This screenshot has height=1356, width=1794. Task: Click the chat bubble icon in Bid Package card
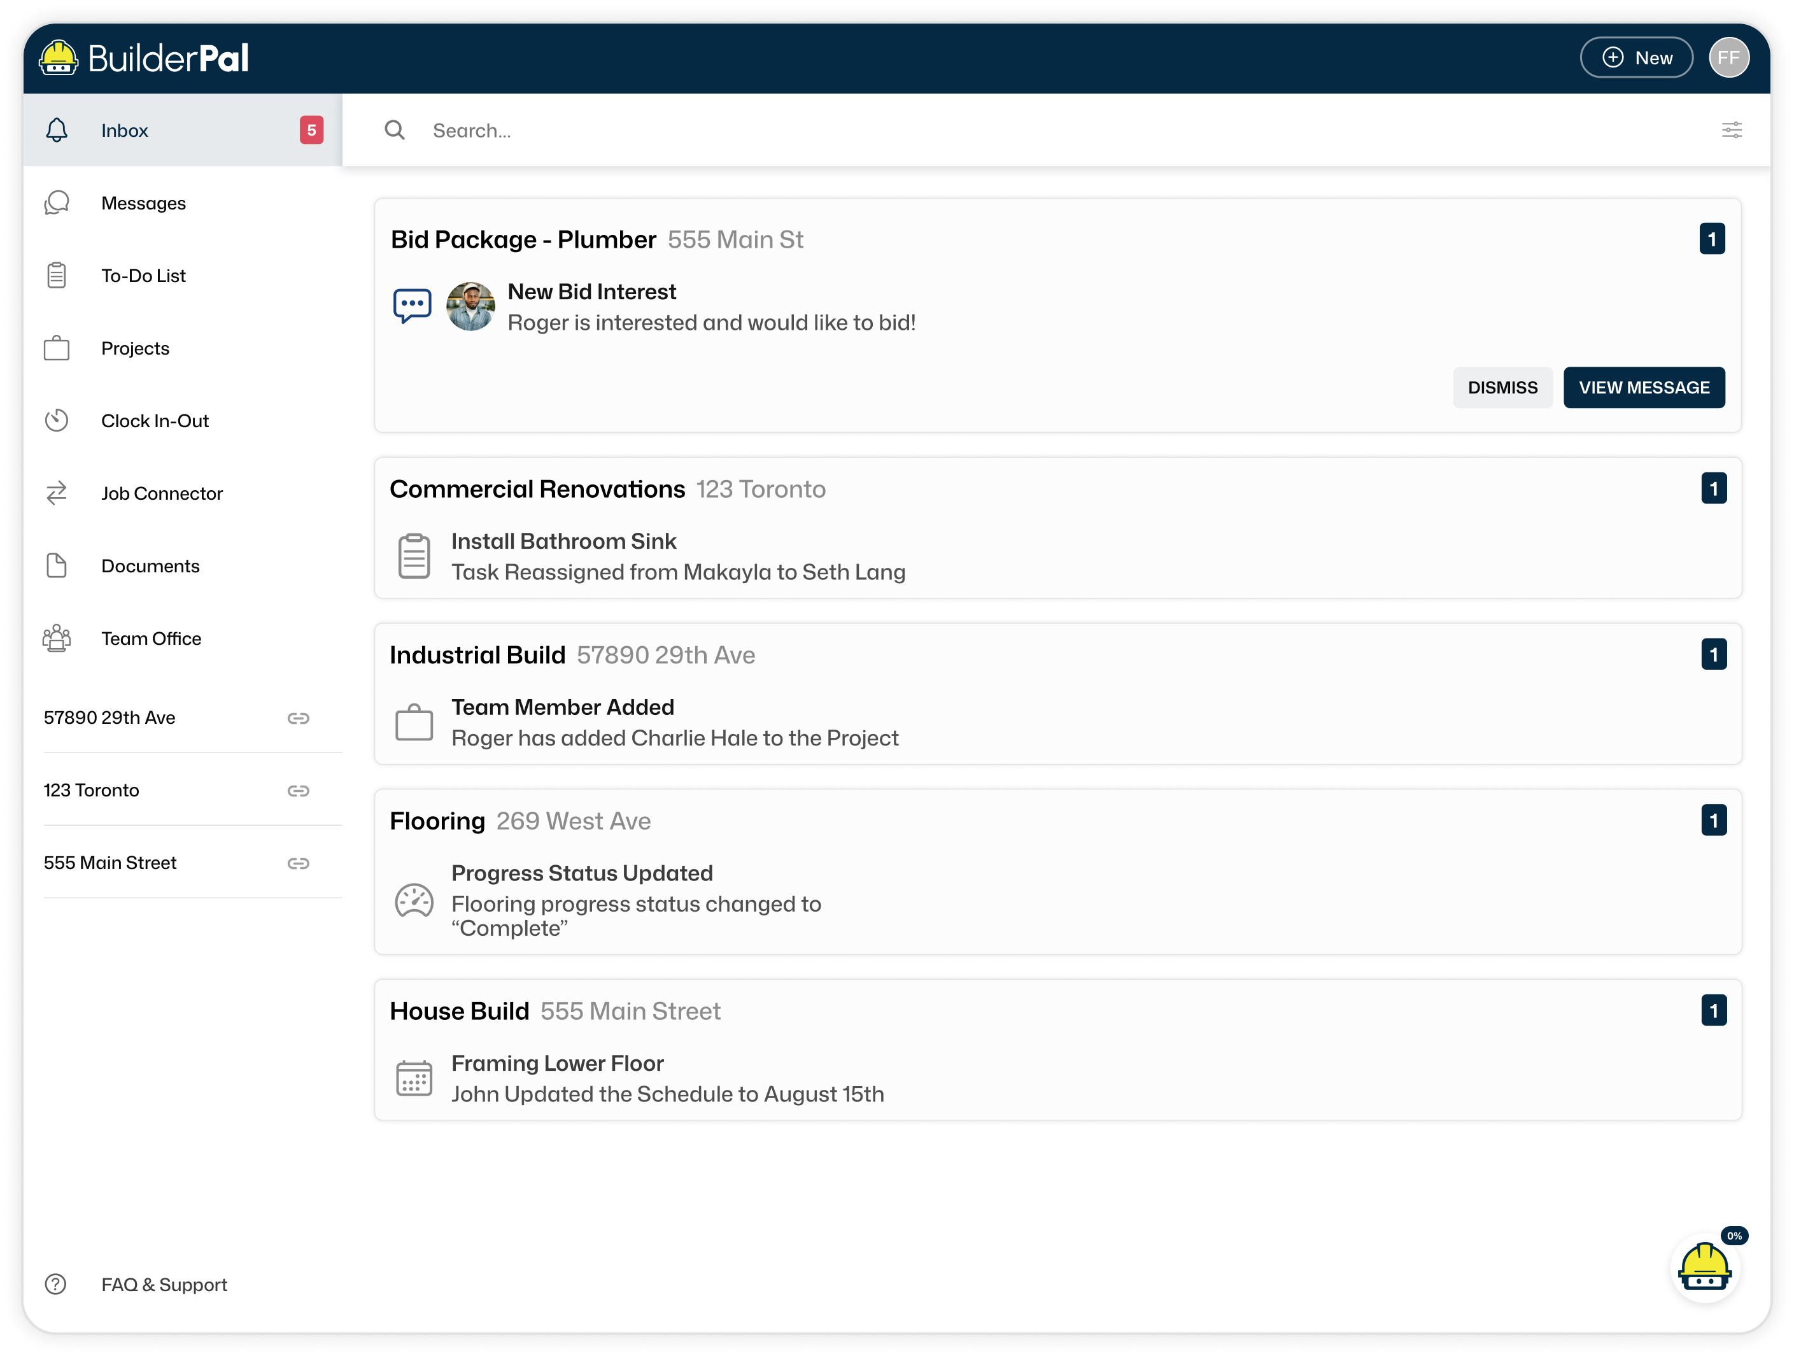412,306
